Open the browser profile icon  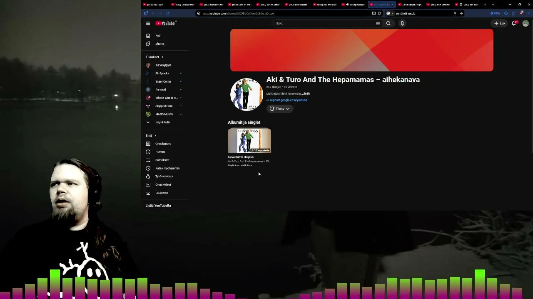506,13
